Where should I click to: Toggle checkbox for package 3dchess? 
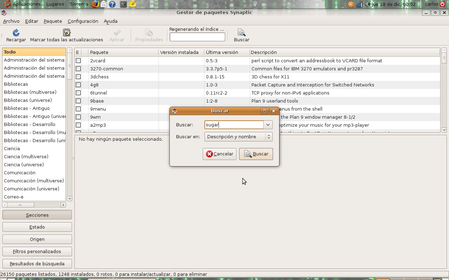(78, 77)
